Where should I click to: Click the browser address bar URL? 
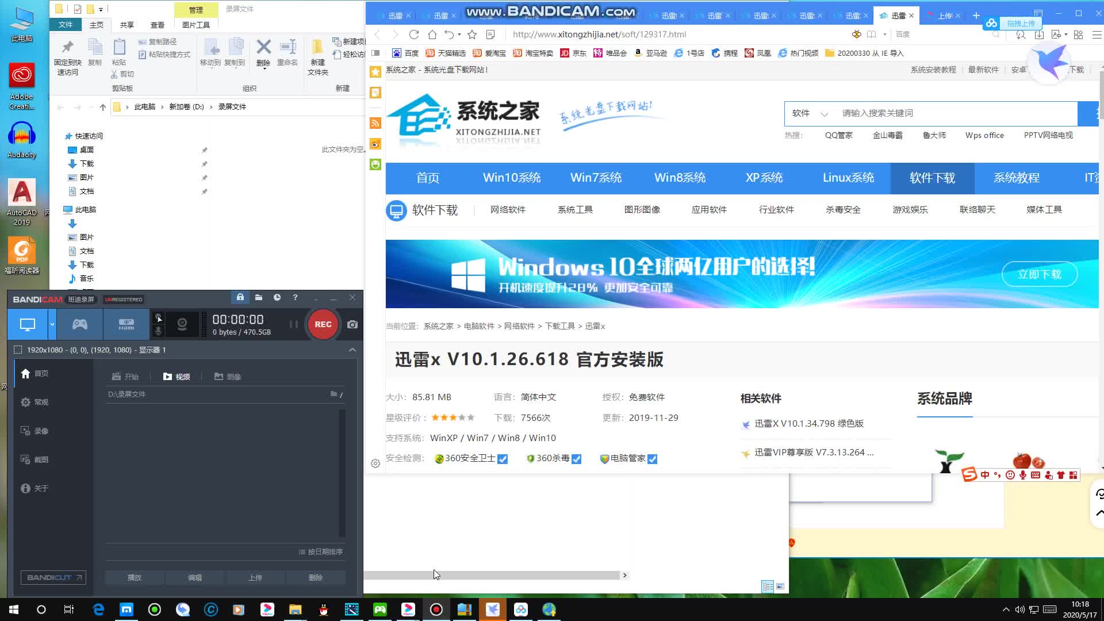(599, 34)
